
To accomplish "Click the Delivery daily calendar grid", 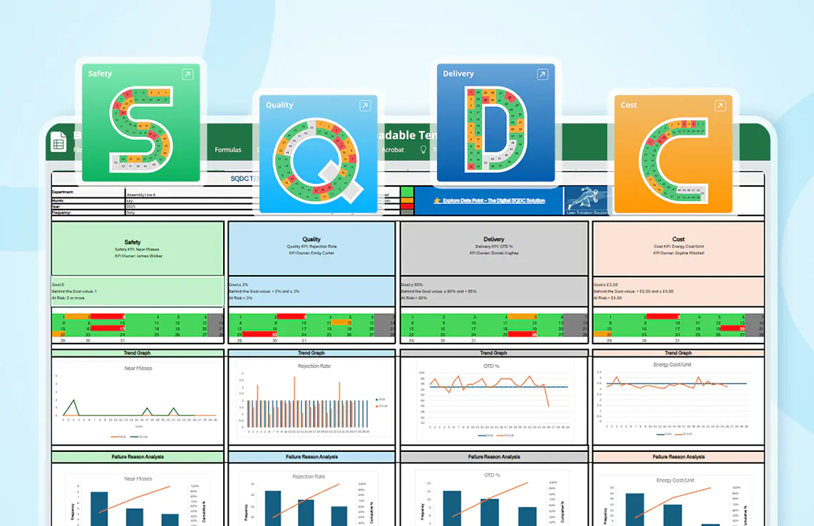I will (494, 328).
